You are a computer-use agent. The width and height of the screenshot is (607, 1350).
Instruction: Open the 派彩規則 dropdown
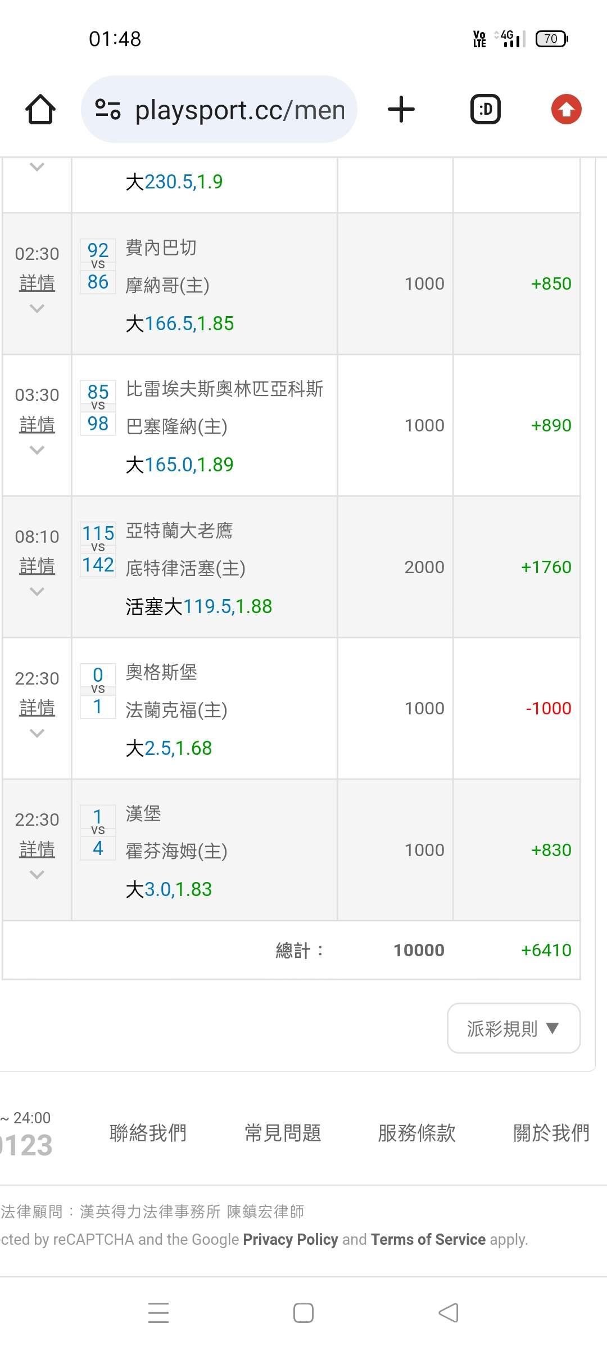(x=514, y=1028)
